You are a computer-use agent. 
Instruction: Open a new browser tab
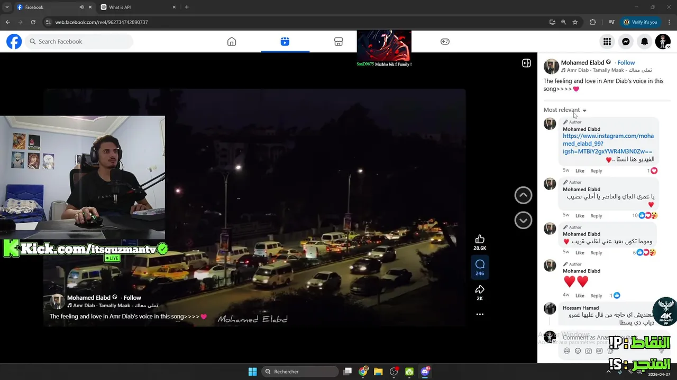click(187, 7)
